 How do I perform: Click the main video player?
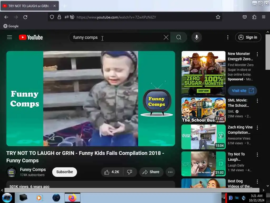(x=91, y=99)
